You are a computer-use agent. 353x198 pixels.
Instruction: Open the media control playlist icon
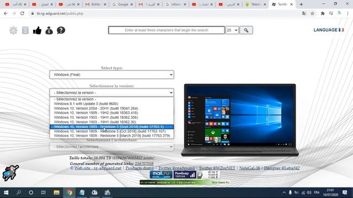pos(331,13)
